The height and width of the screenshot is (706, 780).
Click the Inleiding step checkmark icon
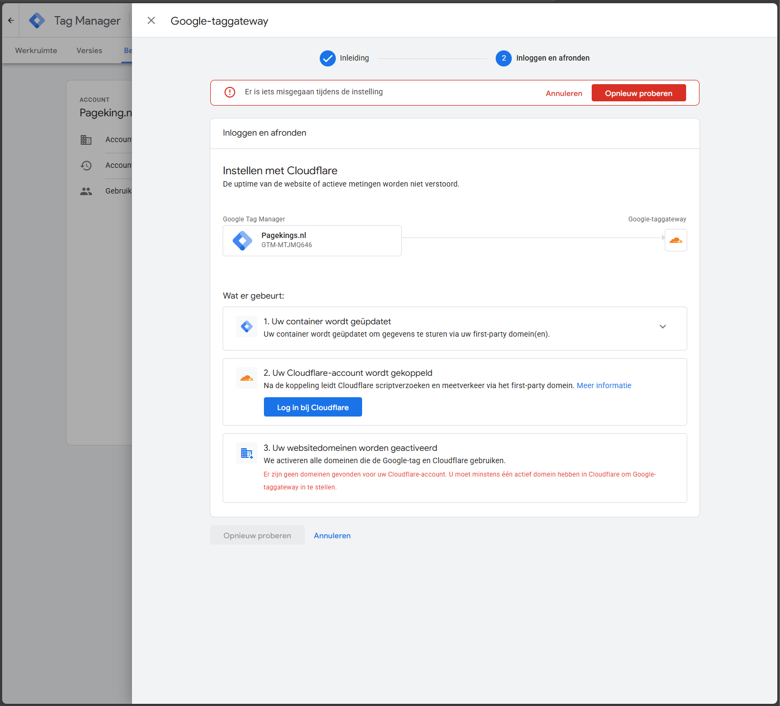click(328, 58)
